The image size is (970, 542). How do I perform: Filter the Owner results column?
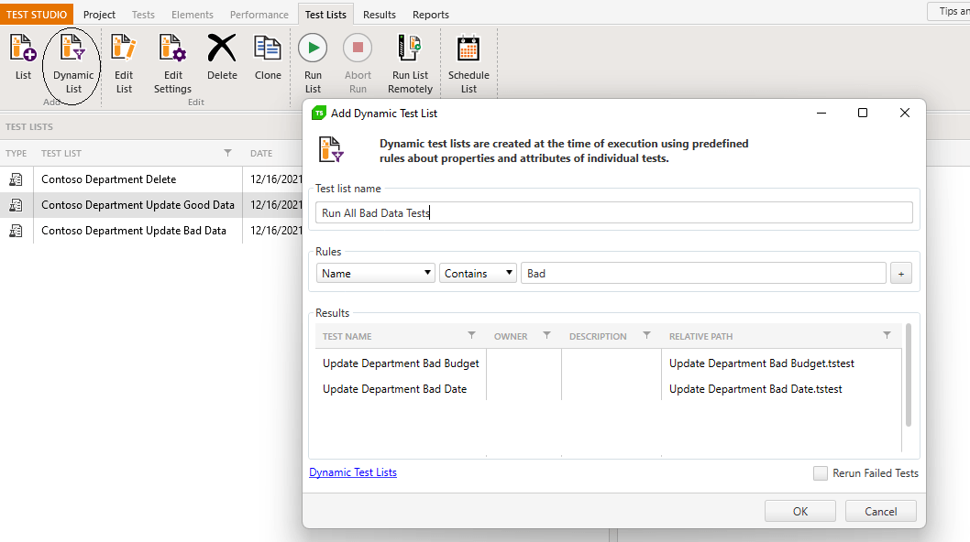(546, 335)
